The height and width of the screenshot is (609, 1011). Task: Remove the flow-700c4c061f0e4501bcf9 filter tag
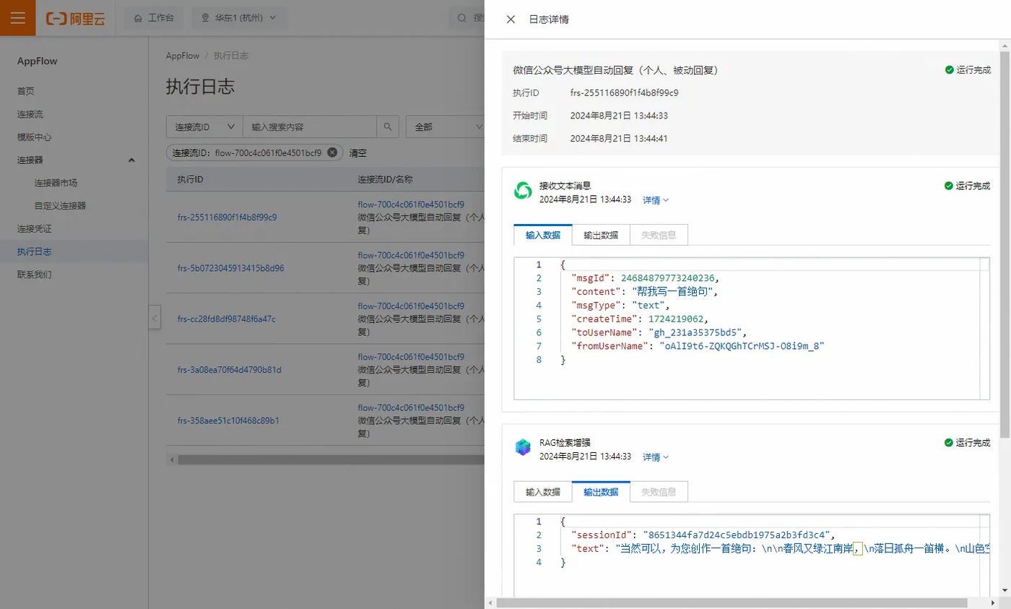(332, 152)
